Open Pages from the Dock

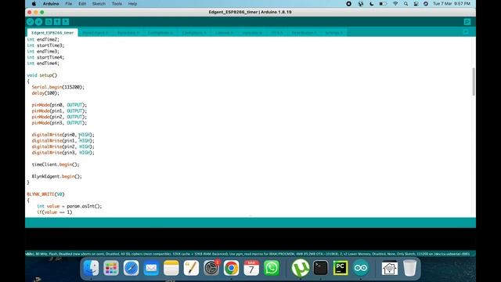[191, 268]
